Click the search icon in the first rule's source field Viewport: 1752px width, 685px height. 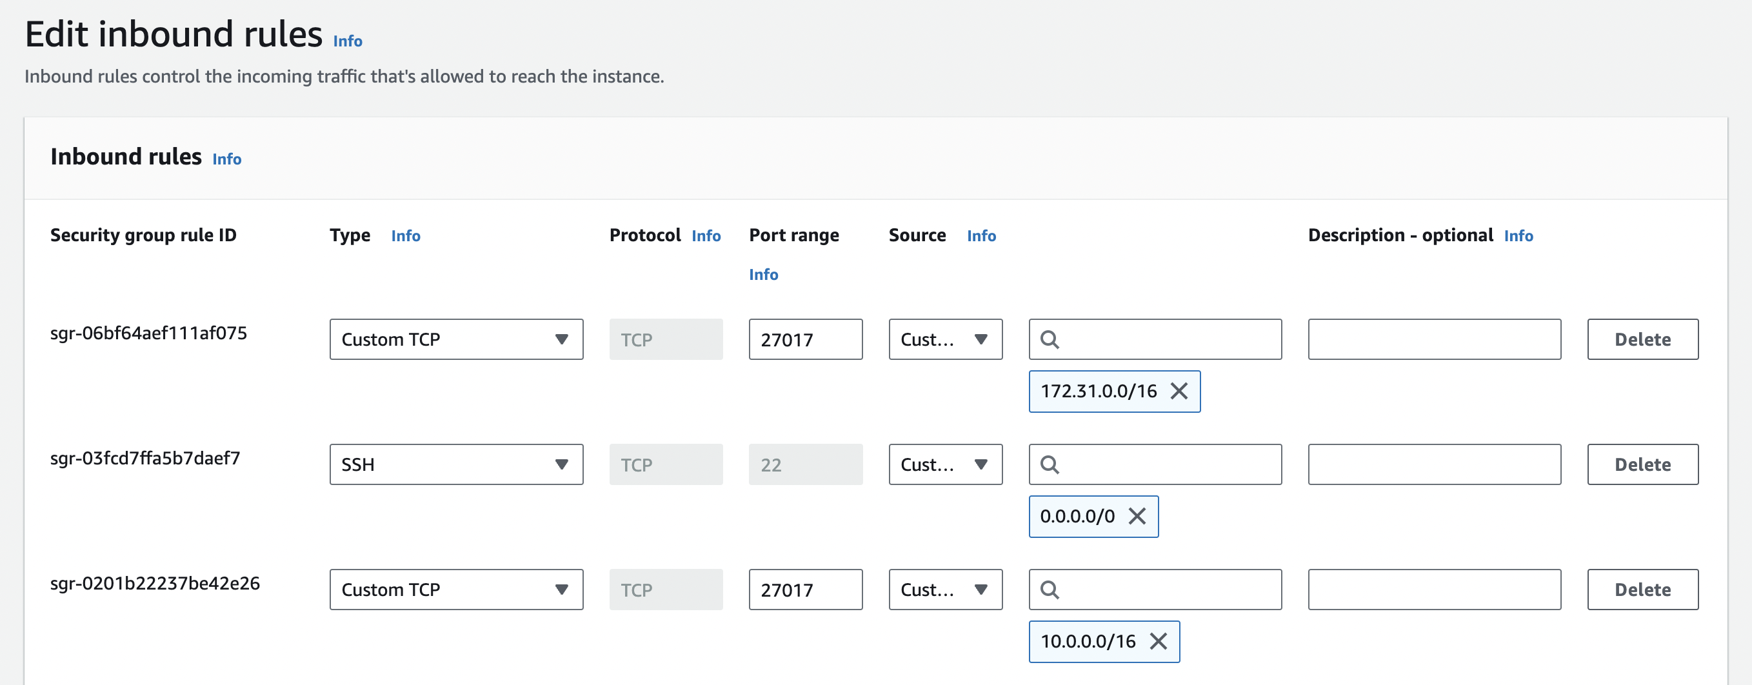click(1050, 339)
